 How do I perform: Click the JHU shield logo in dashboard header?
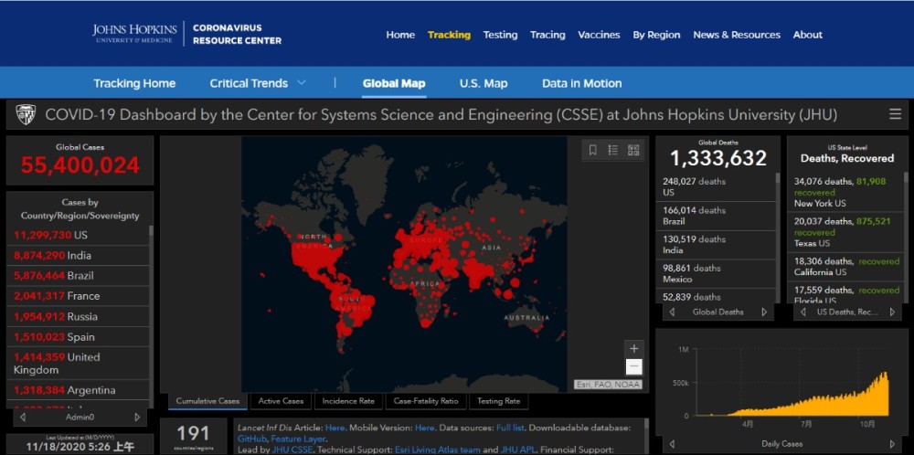coord(26,115)
